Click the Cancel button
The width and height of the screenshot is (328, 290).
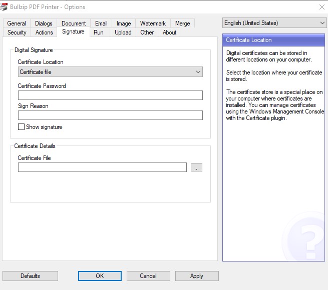coord(148,276)
